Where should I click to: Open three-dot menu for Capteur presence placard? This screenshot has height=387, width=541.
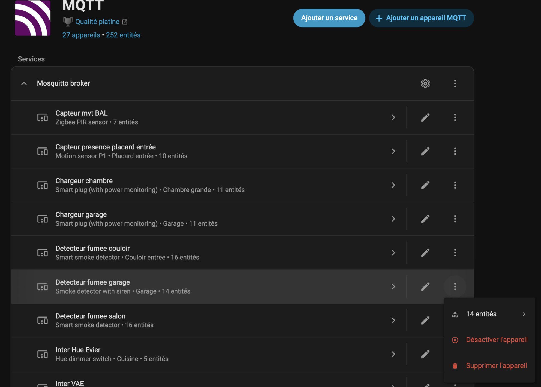455,151
